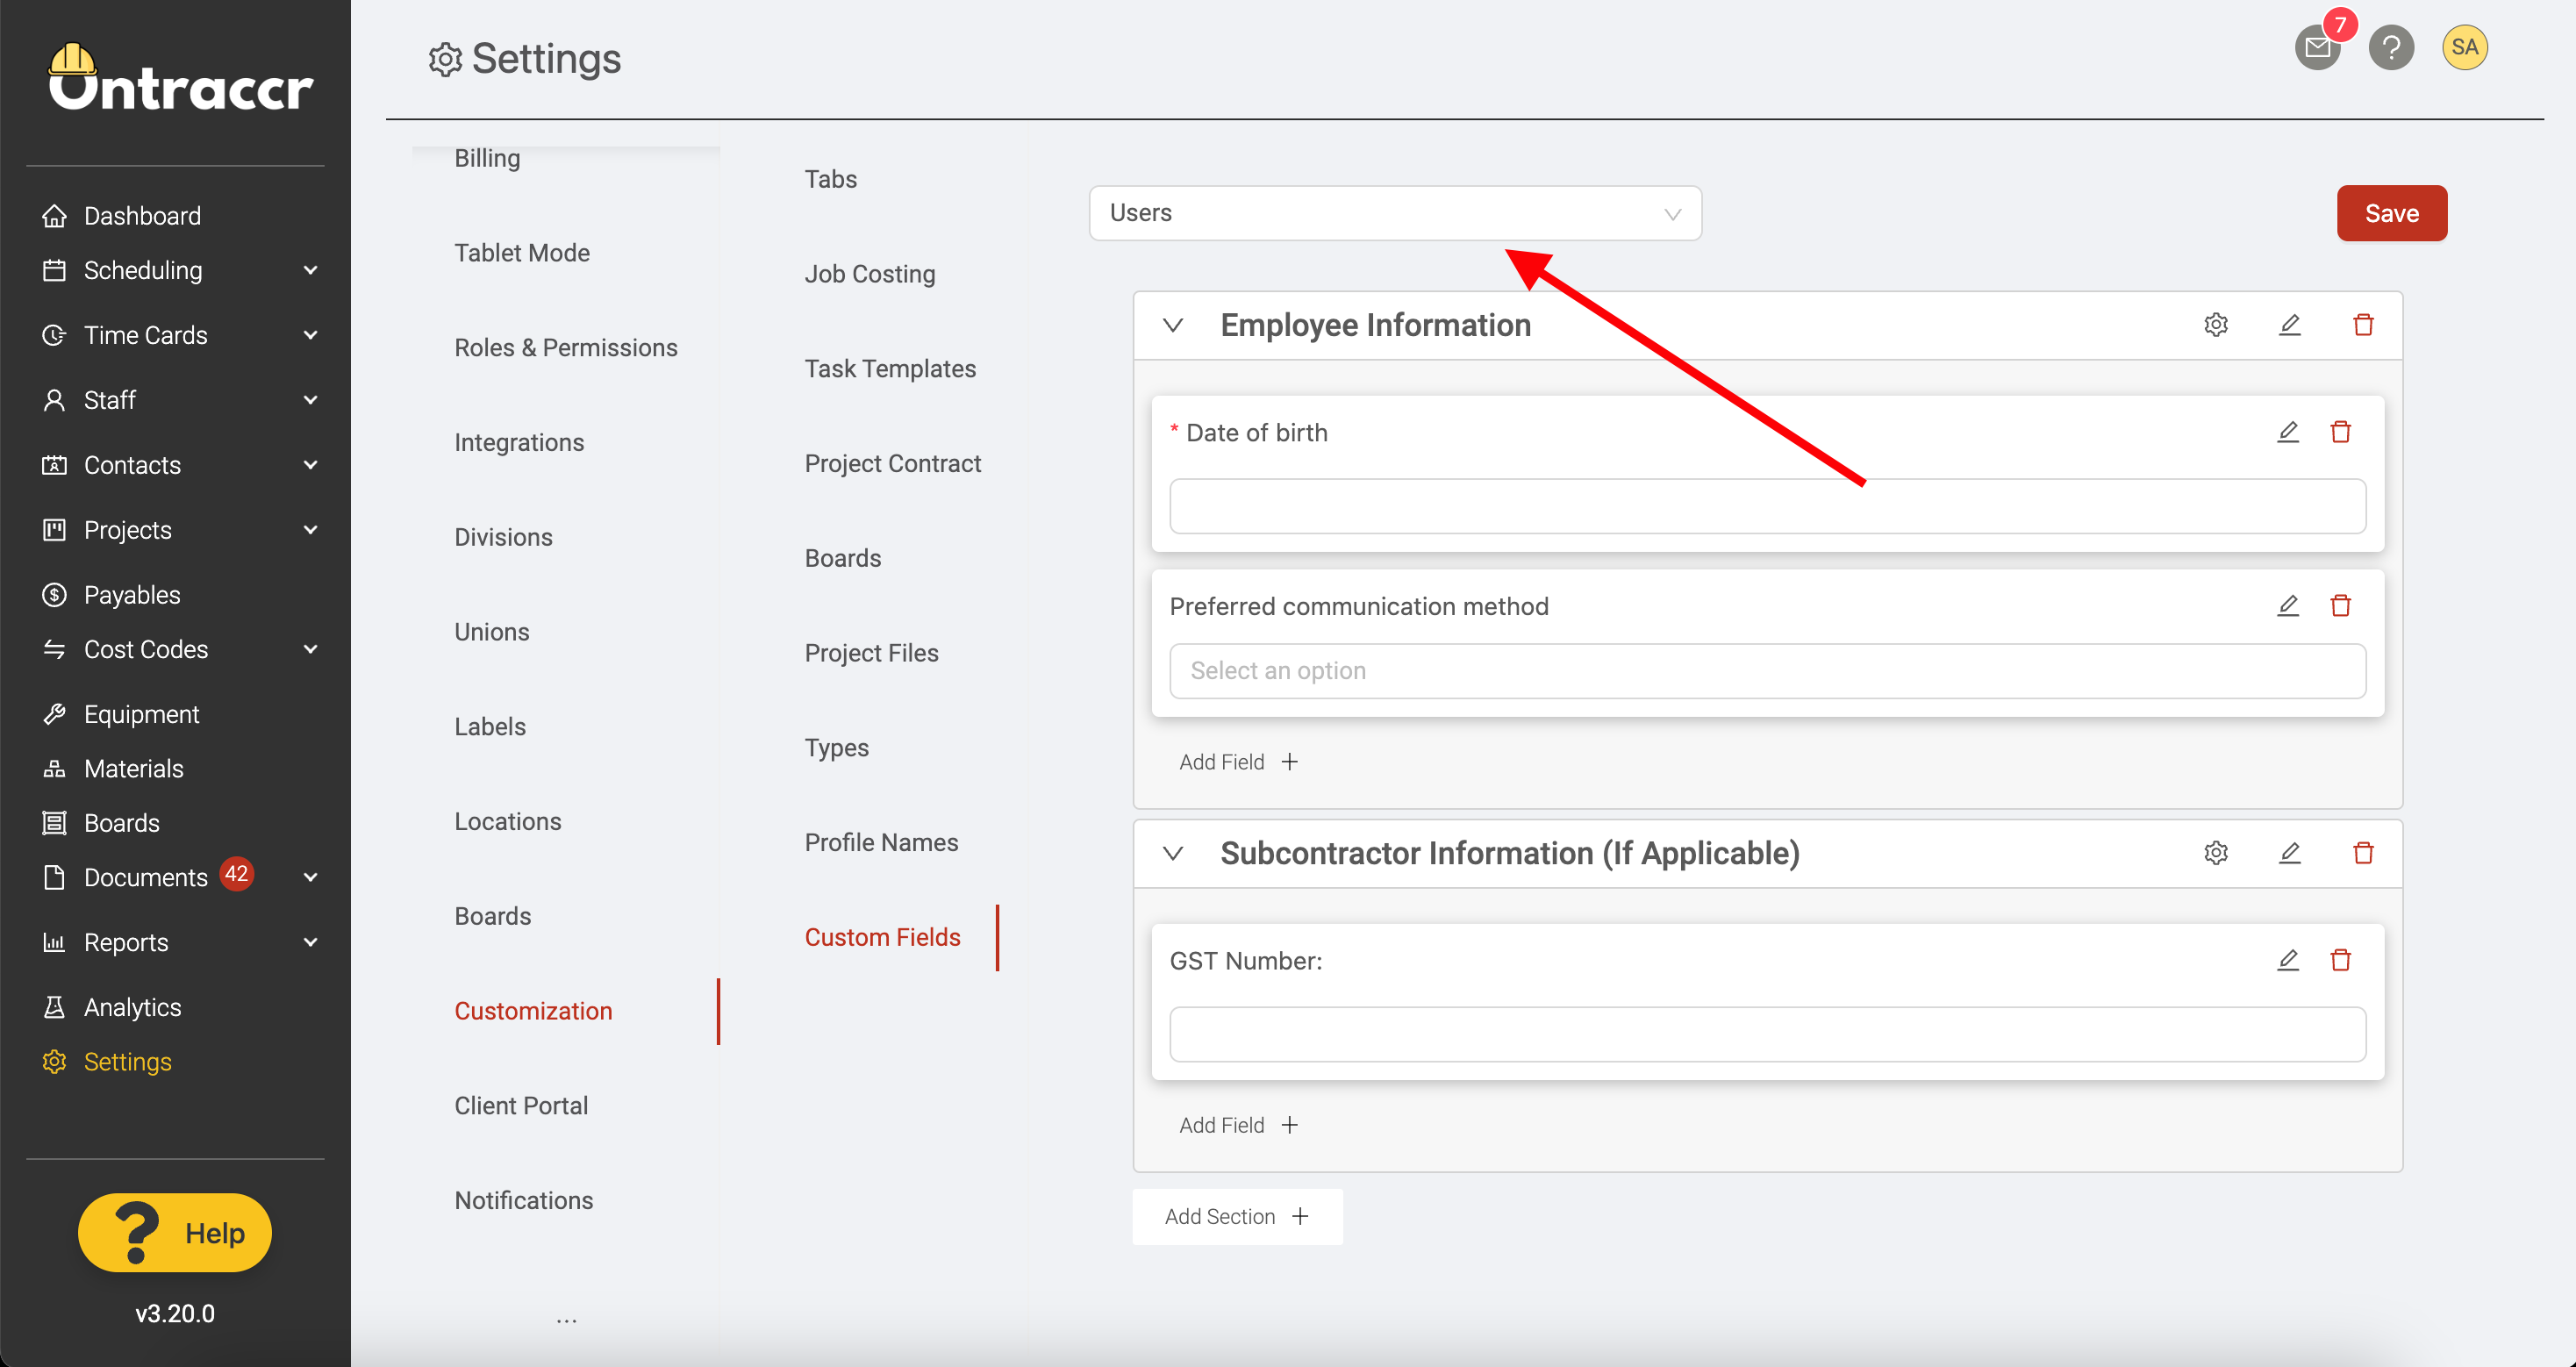Open the Profile Names customization tab
2576x1367 pixels.
(x=881, y=843)
